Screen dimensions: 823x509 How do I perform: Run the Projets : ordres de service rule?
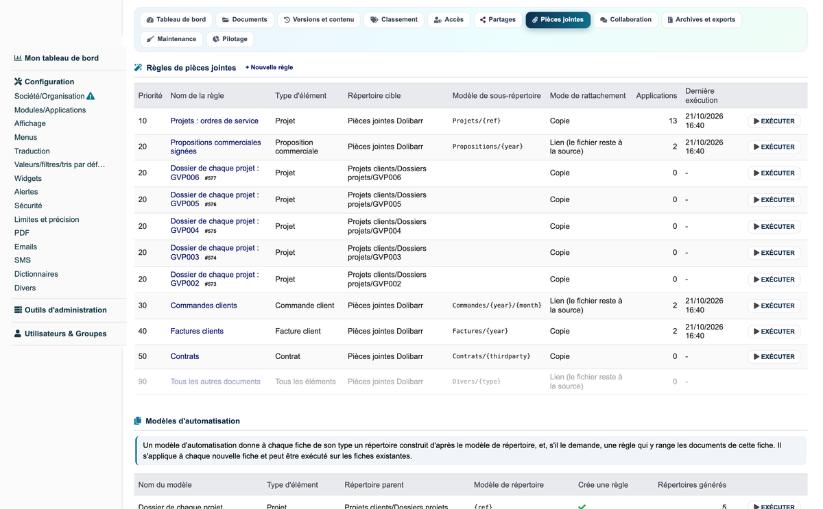(x=774, y=121)
